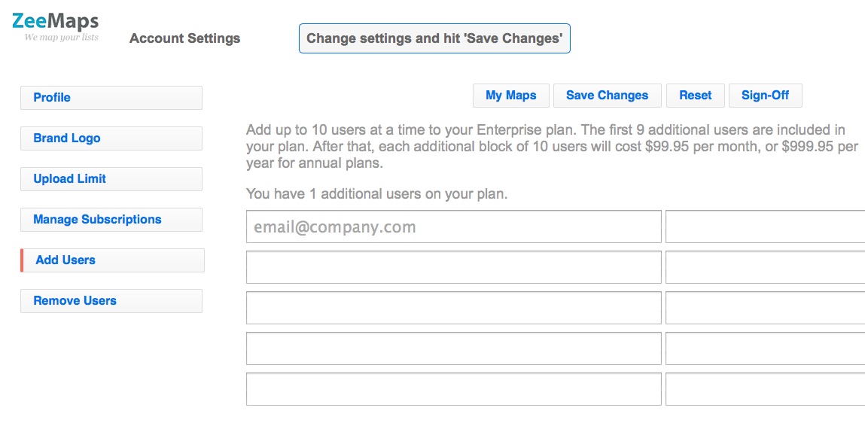Click the fourth row email field
Viewport: 865px width, 444px height.
pyautogui.click(x=453, y=348)
